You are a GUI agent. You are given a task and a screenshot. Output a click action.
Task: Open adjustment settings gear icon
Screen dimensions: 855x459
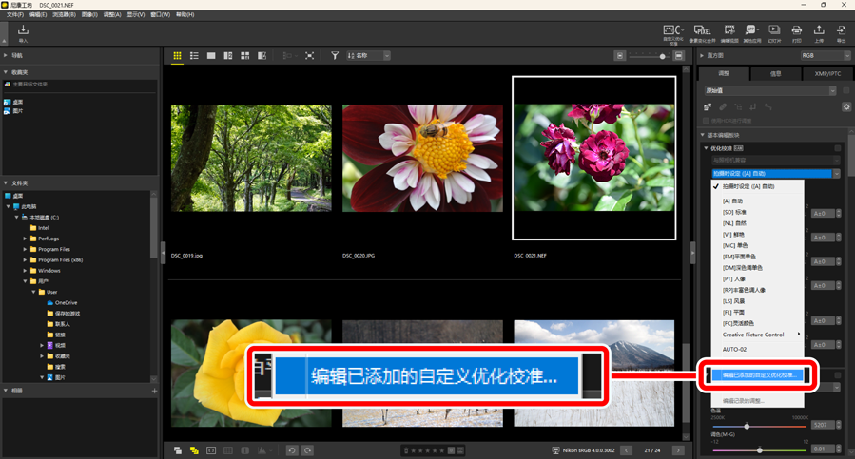click(845, 107)
